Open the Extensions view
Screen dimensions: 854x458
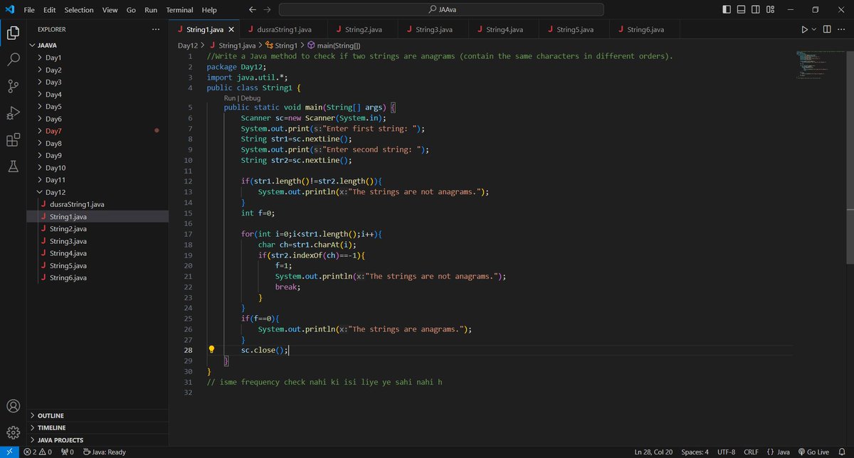(x=13, y=140)
